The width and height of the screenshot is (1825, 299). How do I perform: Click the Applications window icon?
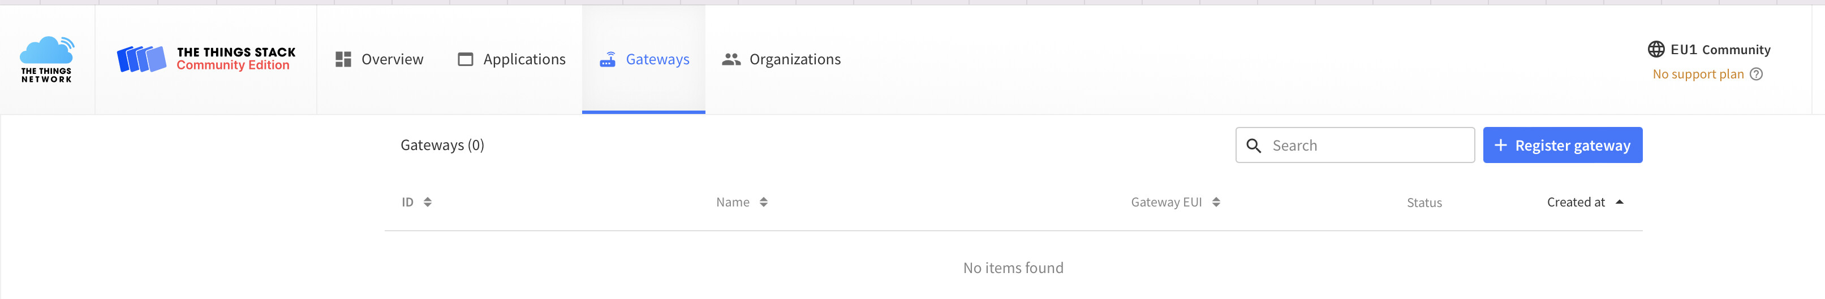pos(466,59)
